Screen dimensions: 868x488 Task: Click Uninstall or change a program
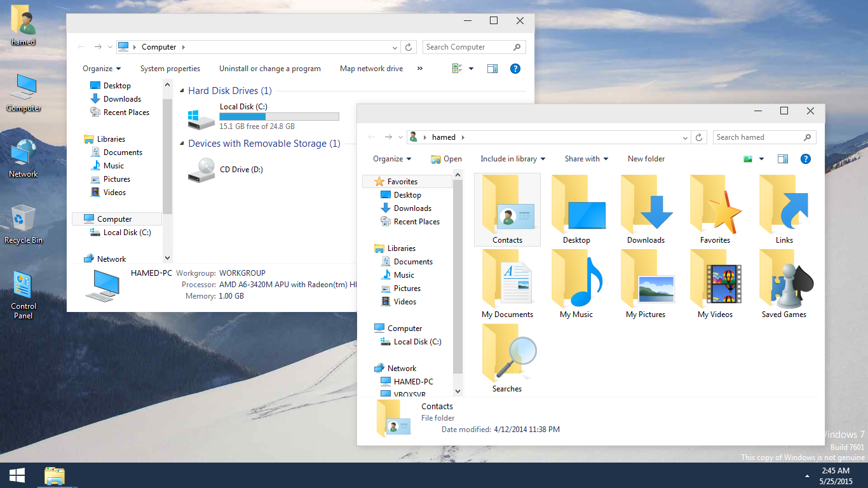[x=270, y=69]
